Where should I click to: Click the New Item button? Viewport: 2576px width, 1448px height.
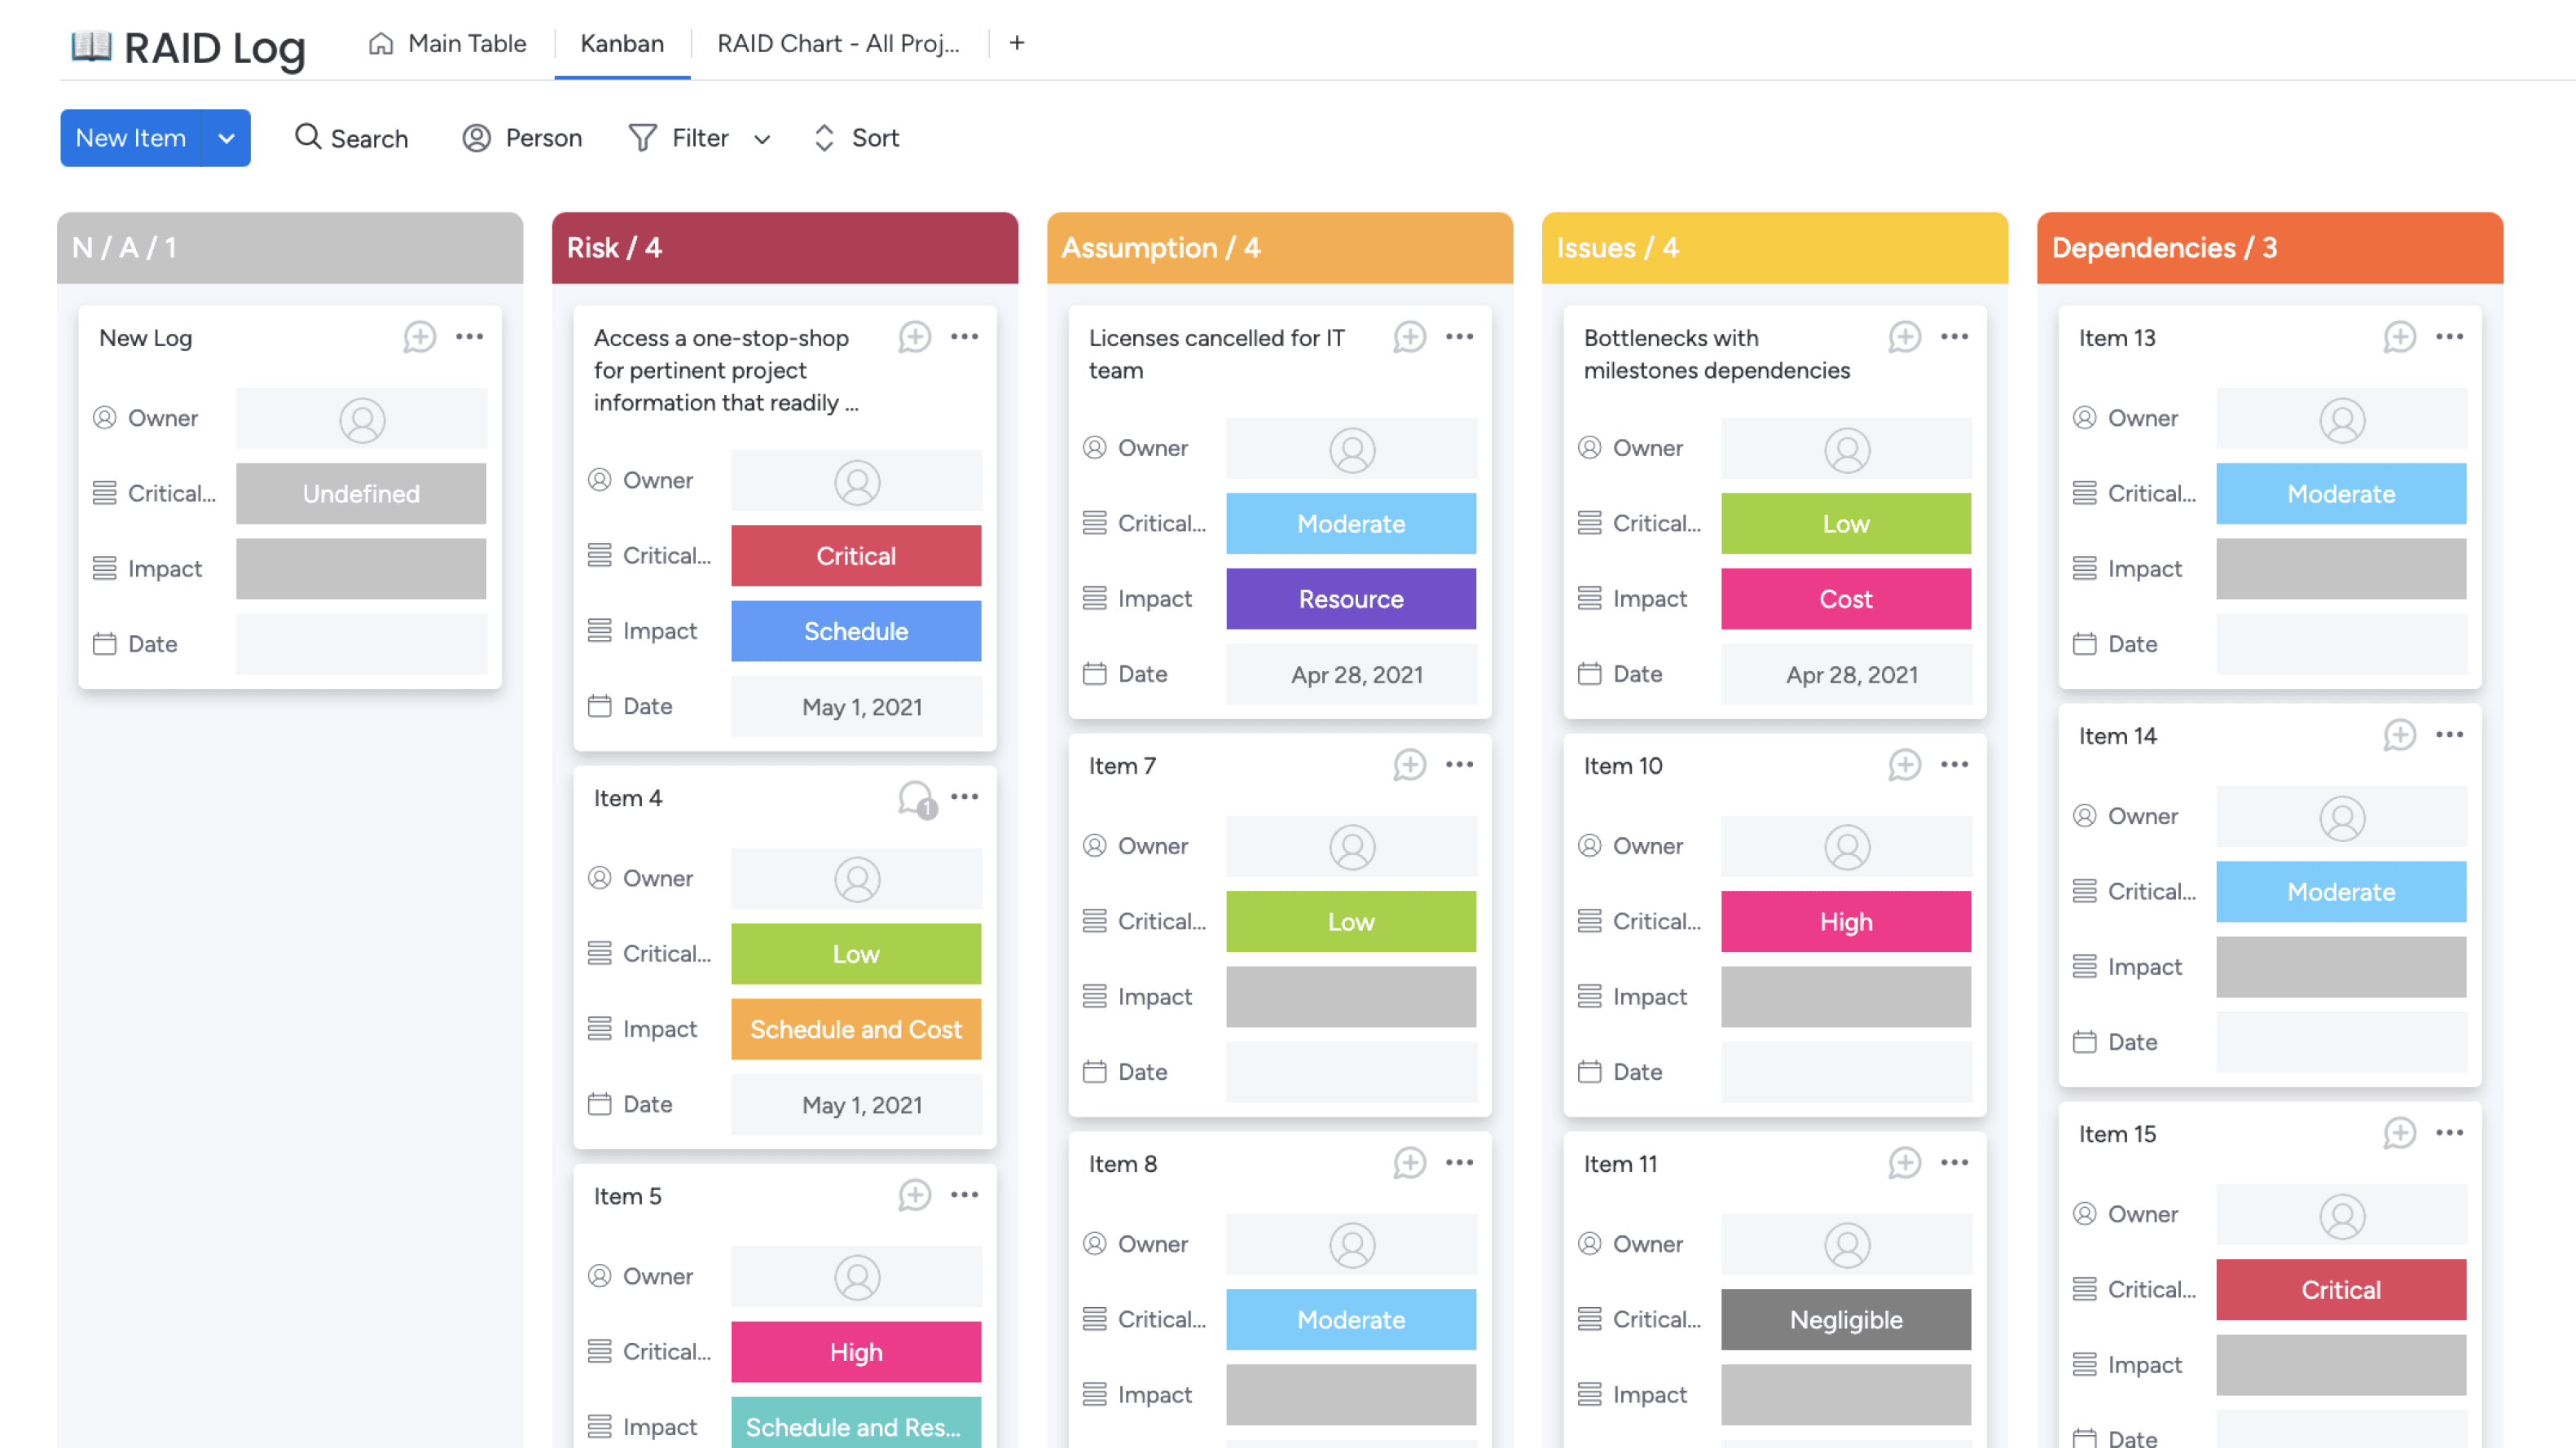[x=131, y=138]
